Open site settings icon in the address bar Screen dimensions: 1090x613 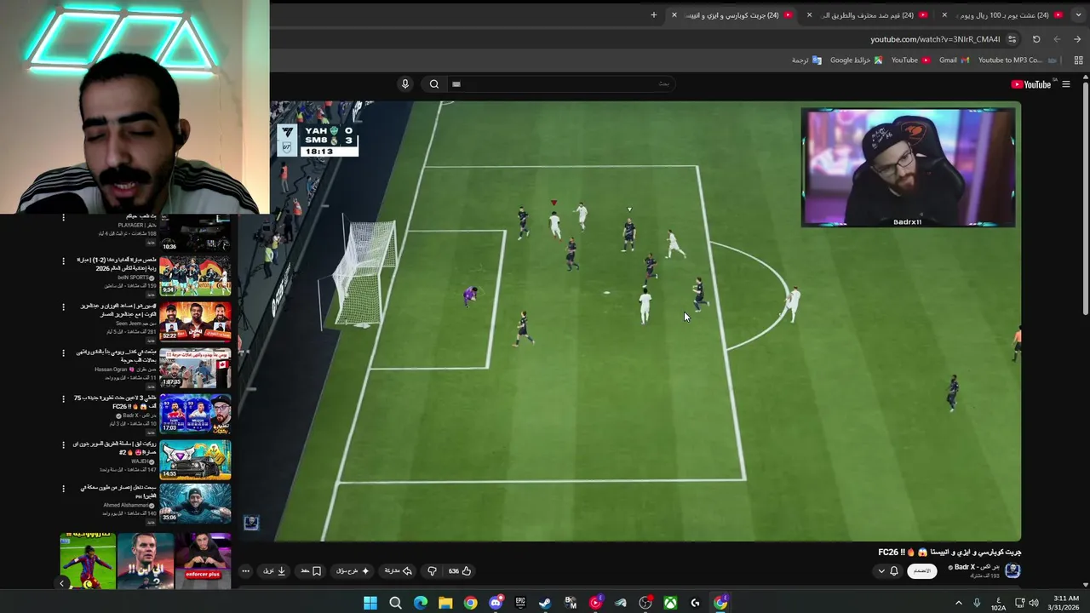coord(1012,39)
